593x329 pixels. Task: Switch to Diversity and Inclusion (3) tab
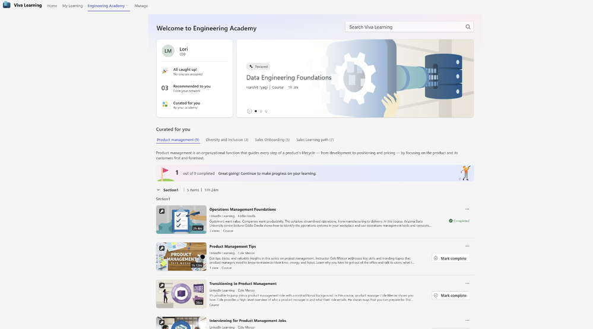point(227,140)
